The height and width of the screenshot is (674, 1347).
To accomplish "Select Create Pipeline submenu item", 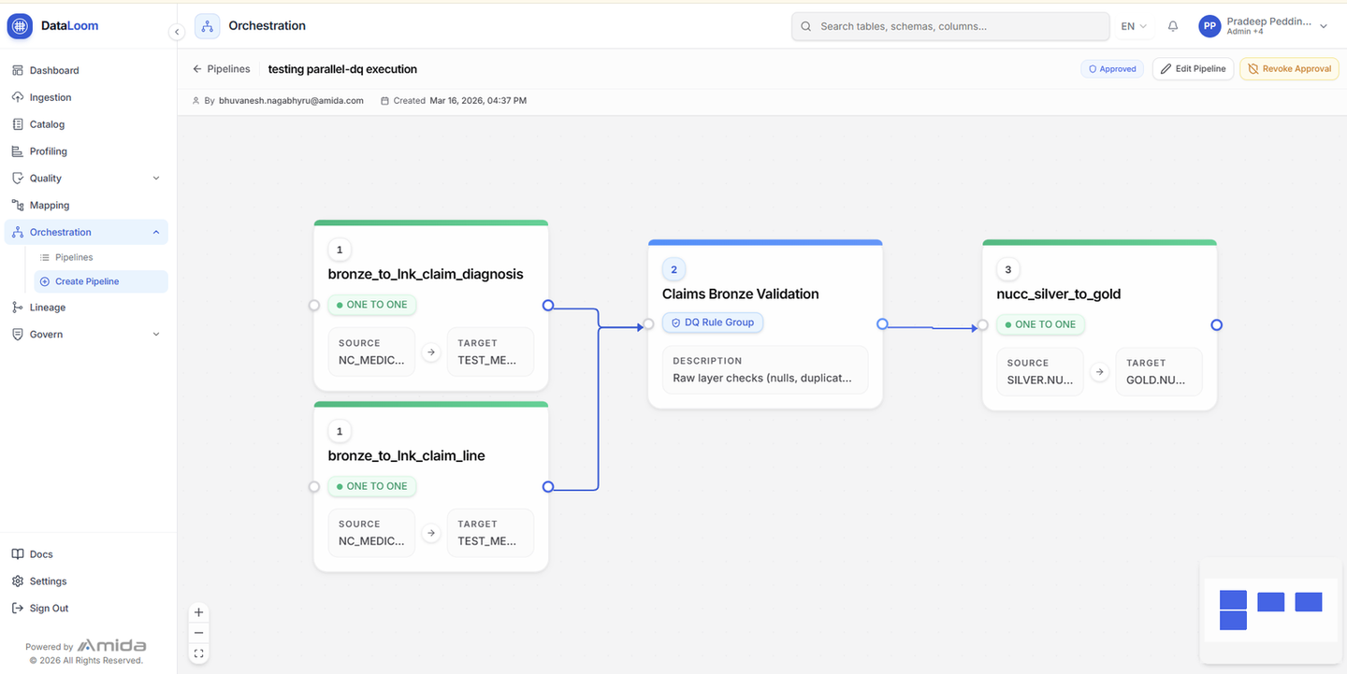I will 101,281.
